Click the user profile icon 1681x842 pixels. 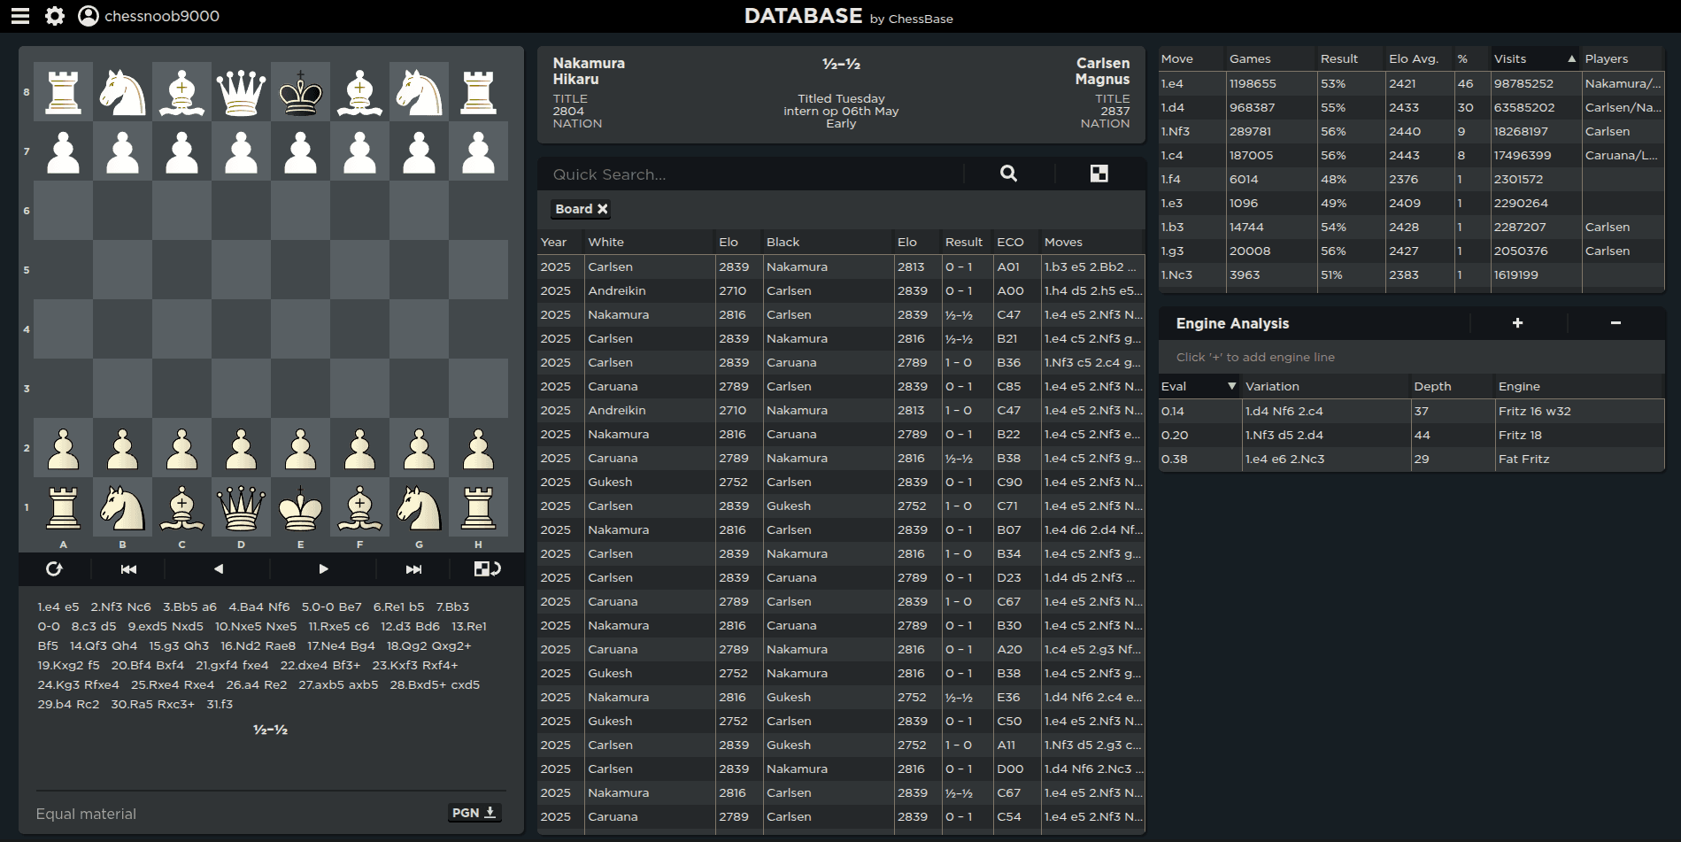pos(87,15)
